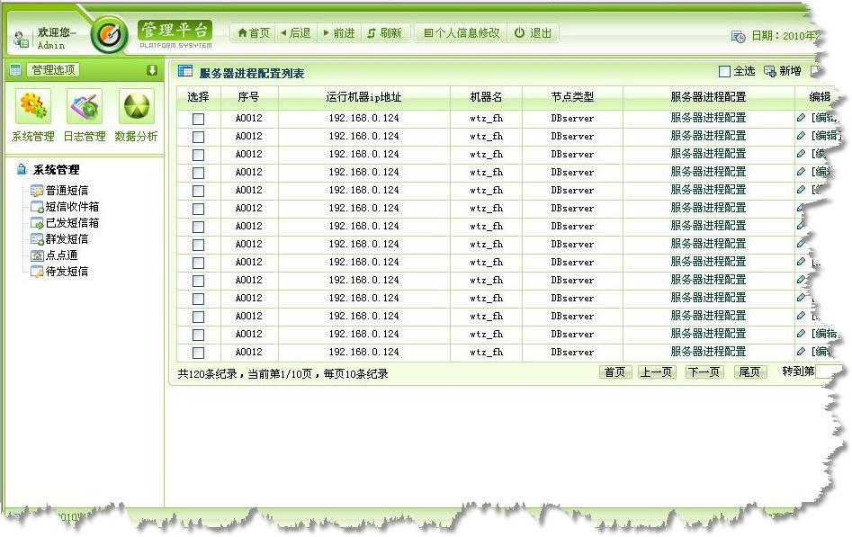This screenshot has width=852, height=537.
Task: Open 已发短信箱 in the tree
Action: coord(72,223)
